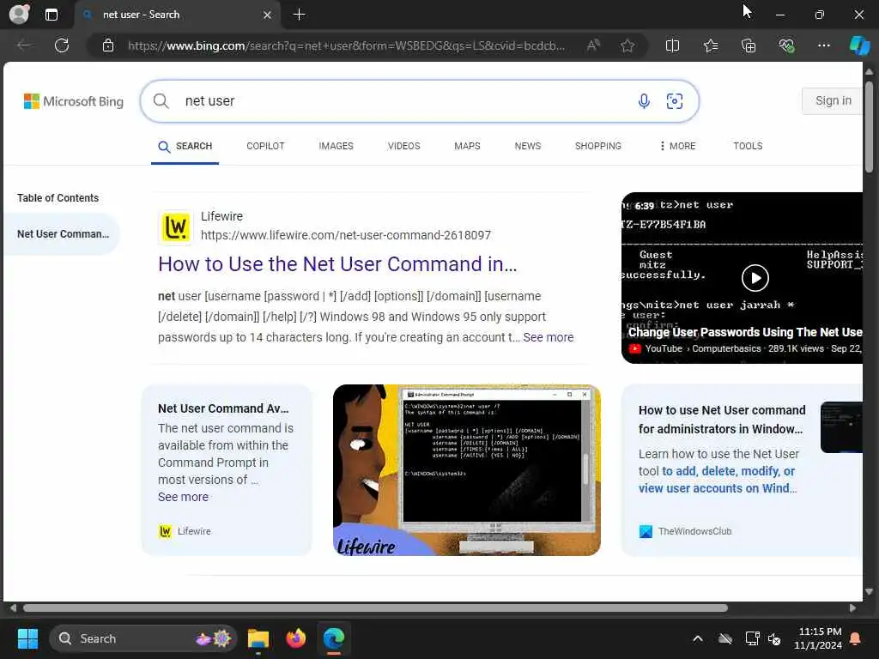Open the Copilot sidebar icon
879x659 pixels.
click(859, 45)
